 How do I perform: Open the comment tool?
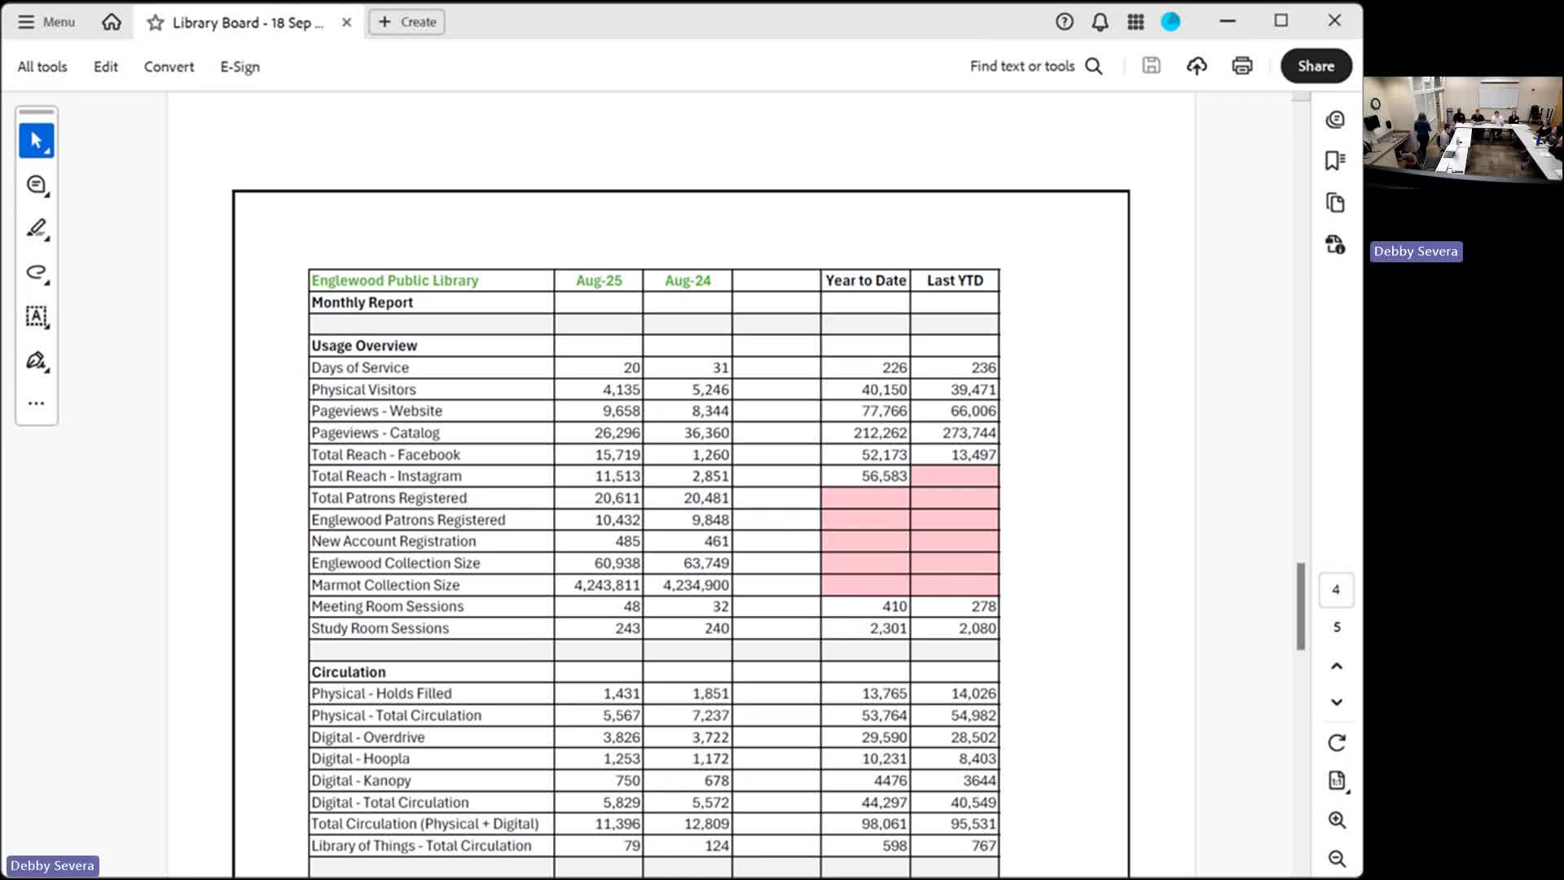click(x=36, y=185)
